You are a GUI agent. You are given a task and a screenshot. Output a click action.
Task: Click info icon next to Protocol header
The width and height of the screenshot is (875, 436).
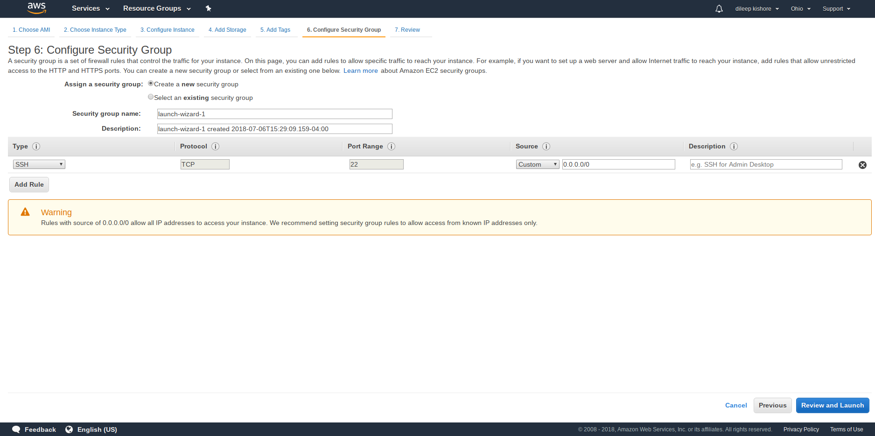(x=215, y=146)
